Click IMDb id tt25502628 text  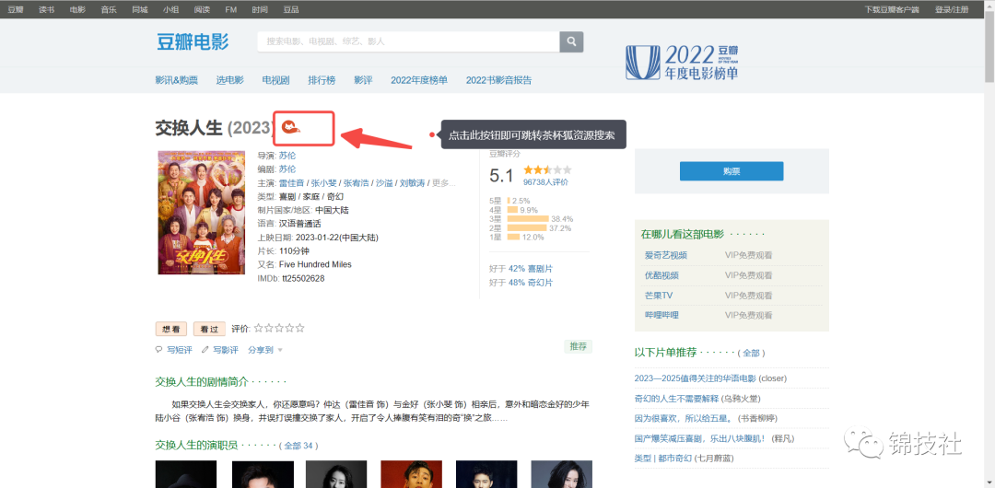[303, 279]
